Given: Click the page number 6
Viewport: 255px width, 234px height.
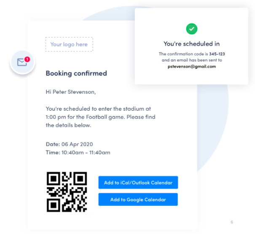Looking at the screenshot, I should [232, 222].
